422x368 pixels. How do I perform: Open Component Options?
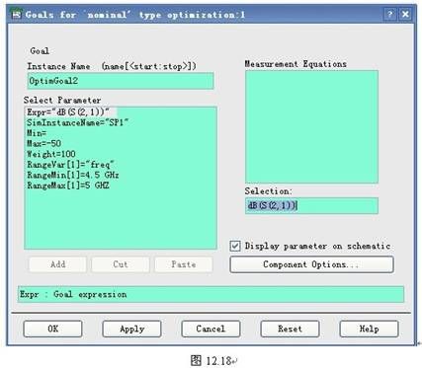pos(311,264)
